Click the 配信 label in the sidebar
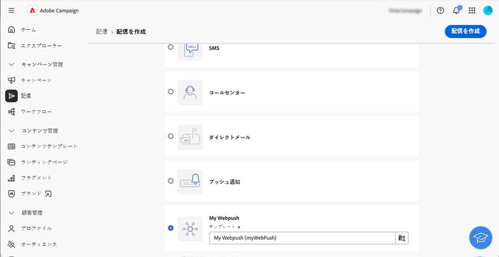The width and height of the screenshot is (499, 257). tap(26, 96)
